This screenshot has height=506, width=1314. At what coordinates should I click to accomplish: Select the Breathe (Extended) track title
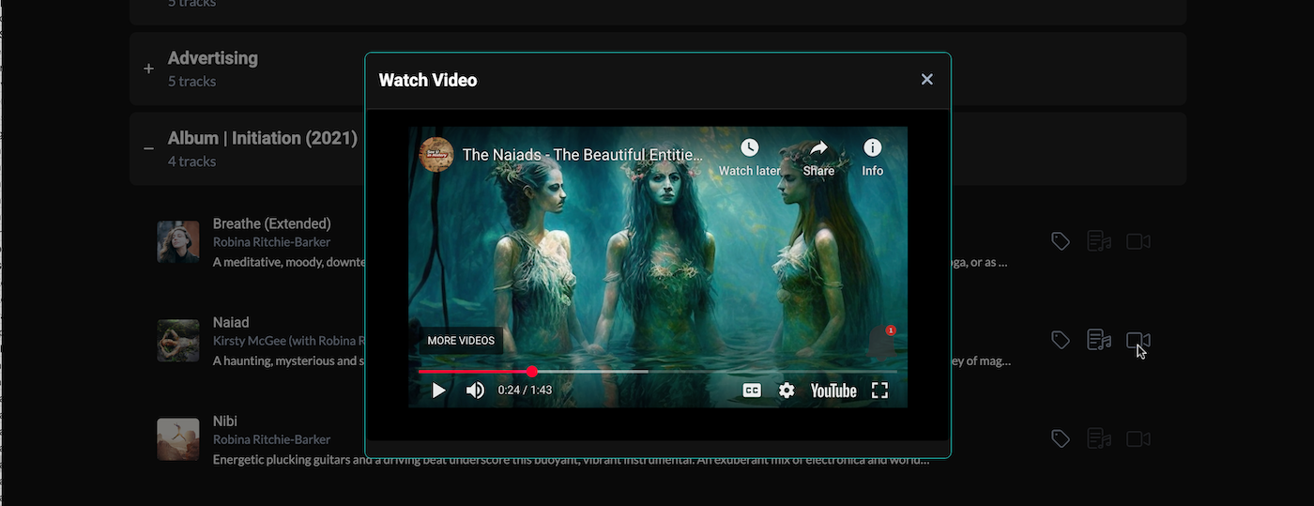272,223
